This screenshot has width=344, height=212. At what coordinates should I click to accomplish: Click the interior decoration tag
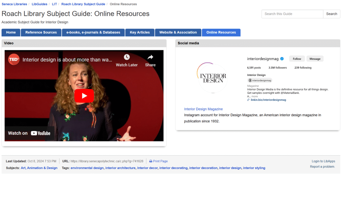[x=203, y=168]
